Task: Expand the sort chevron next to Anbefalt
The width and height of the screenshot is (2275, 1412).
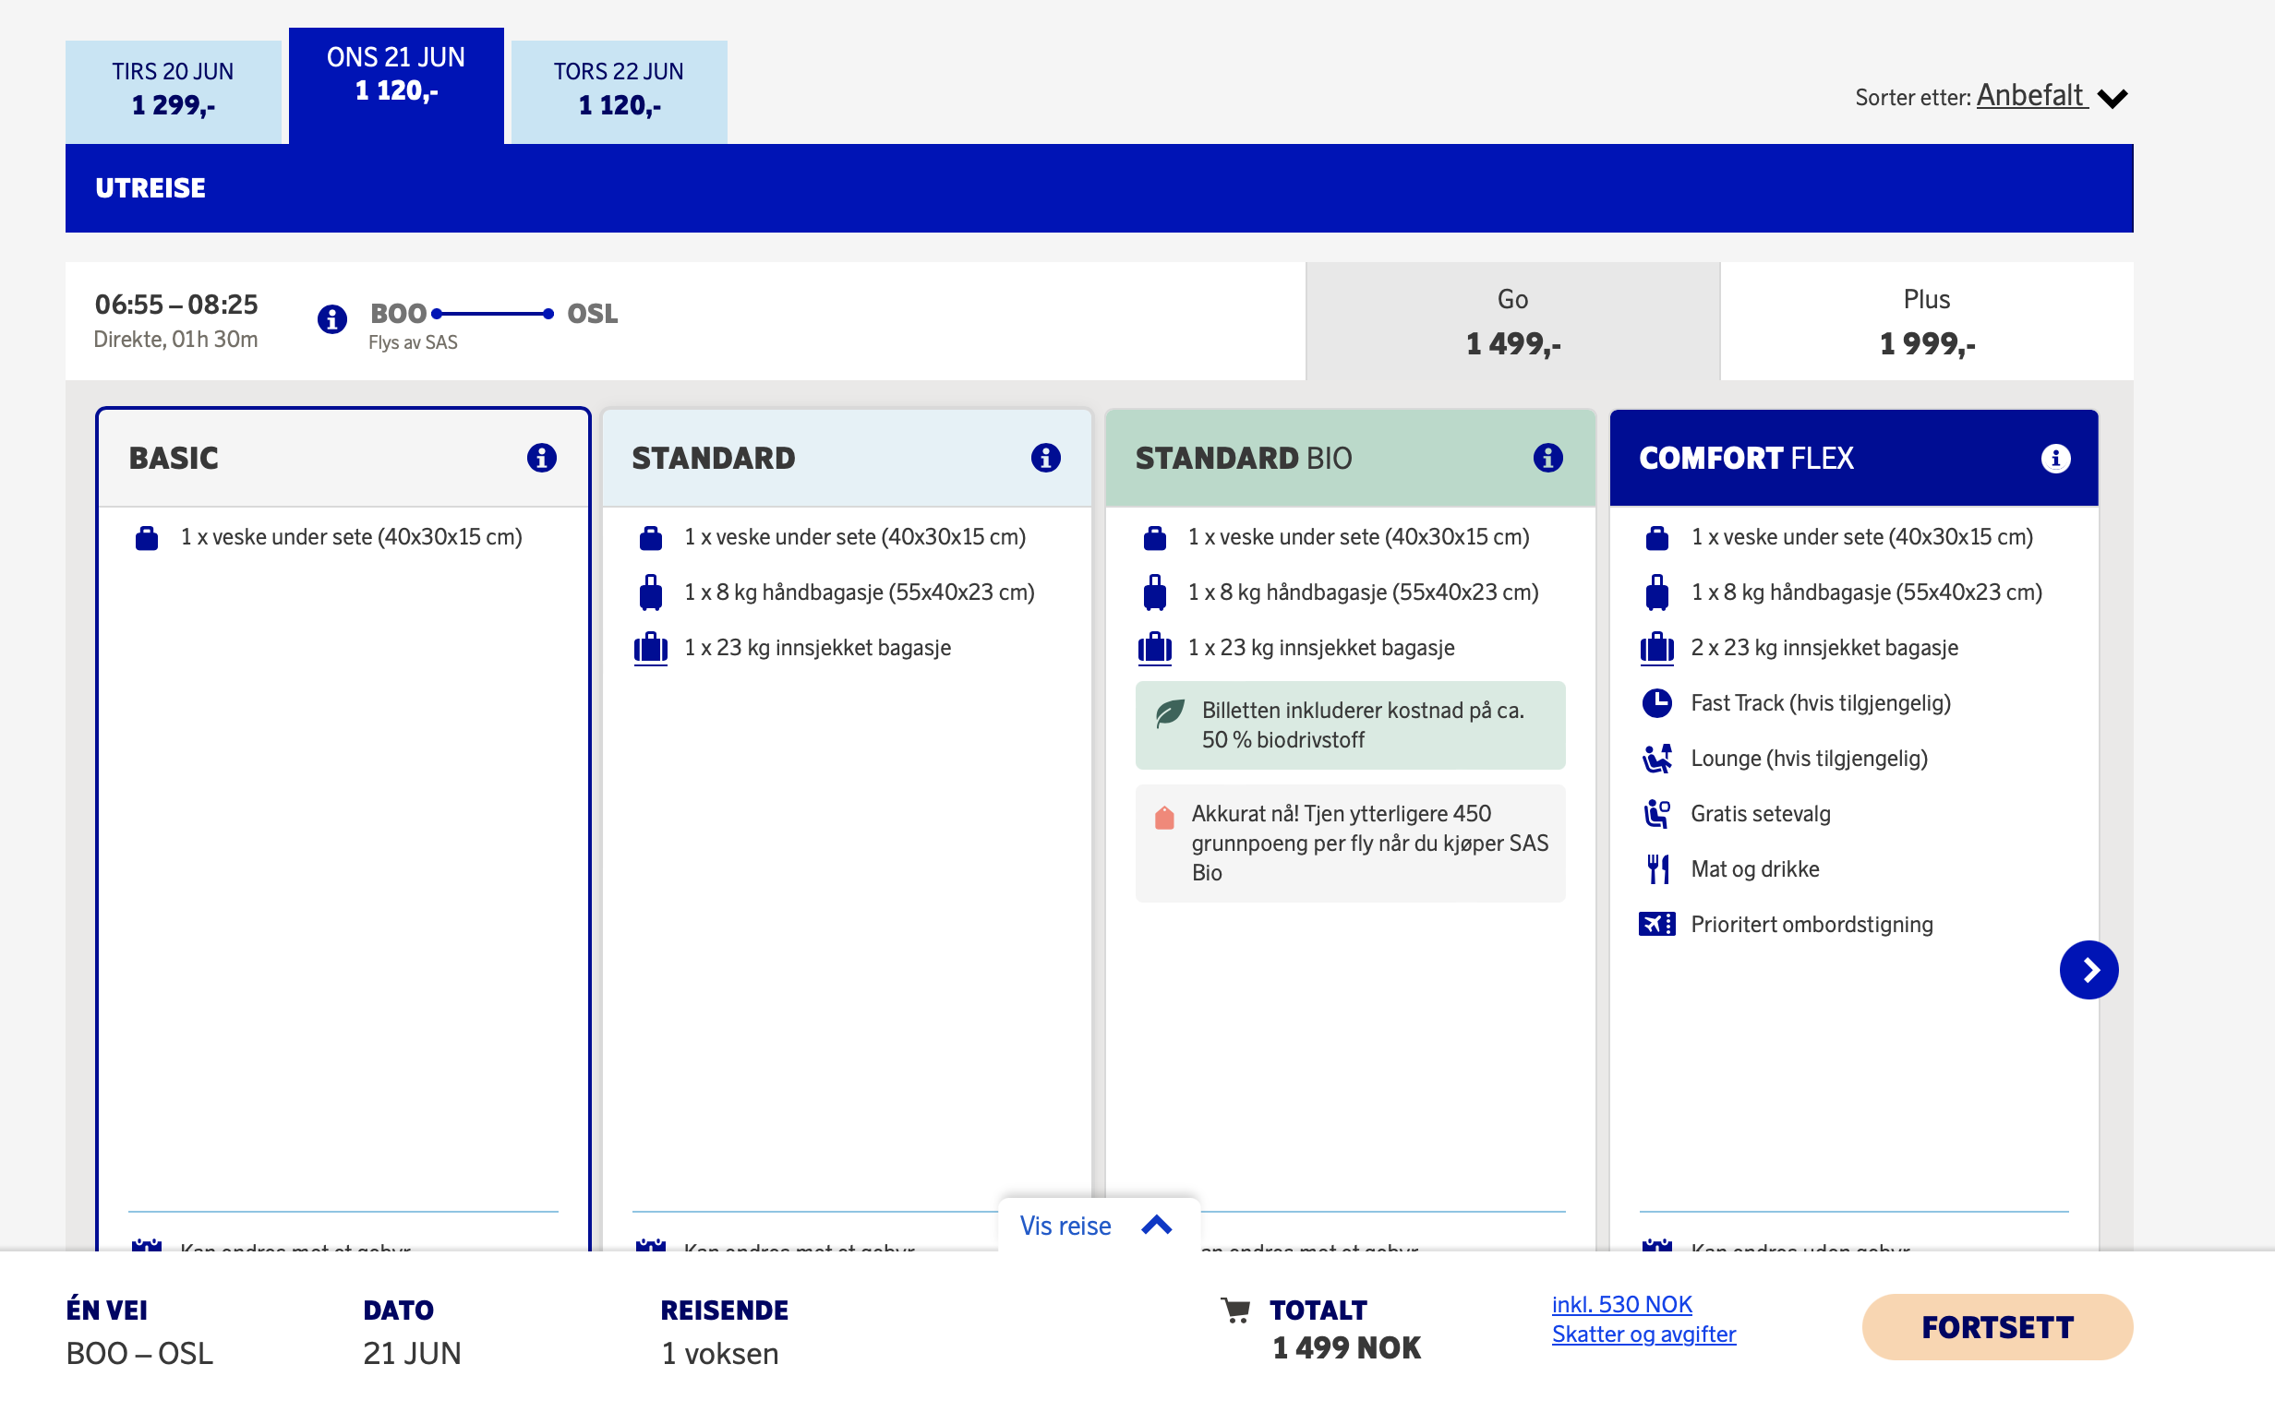Action: [x=2112, y=98]
